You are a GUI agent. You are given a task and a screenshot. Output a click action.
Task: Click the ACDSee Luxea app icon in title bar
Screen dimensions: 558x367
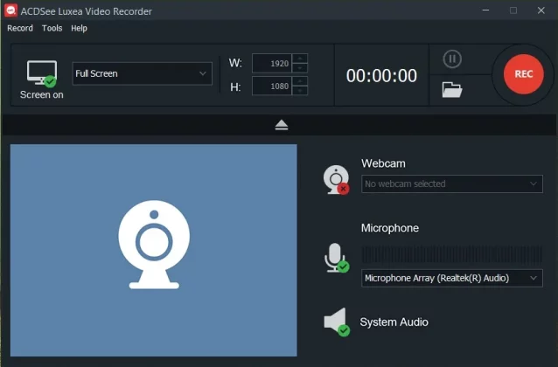[12, 10]
